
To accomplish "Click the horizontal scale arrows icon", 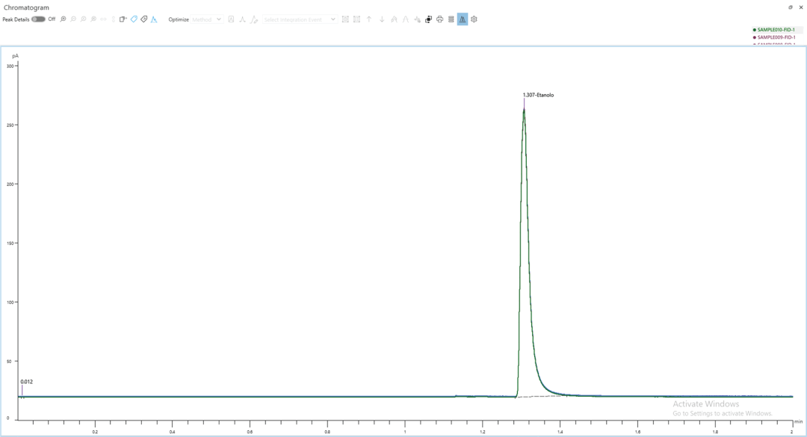I will click(103, 19).
